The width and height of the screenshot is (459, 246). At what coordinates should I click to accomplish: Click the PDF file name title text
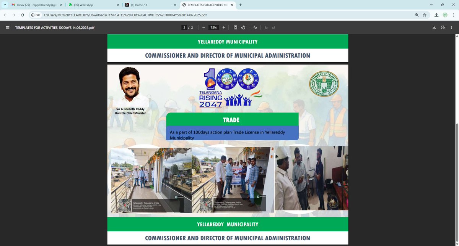(x=55, y=27)
